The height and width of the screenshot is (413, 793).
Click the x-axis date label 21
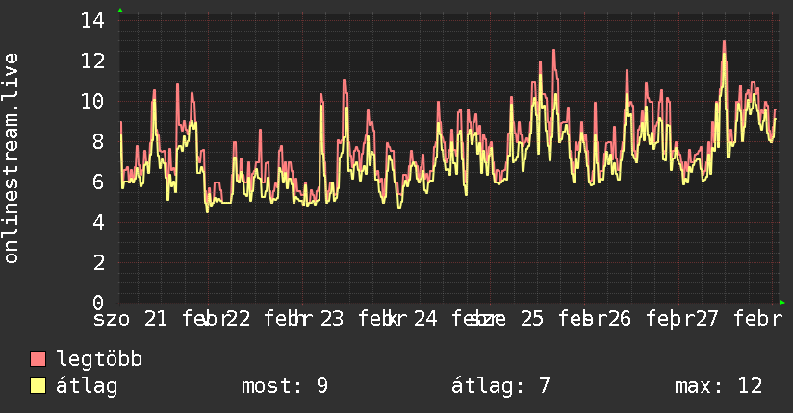click(x=156, y=319)
